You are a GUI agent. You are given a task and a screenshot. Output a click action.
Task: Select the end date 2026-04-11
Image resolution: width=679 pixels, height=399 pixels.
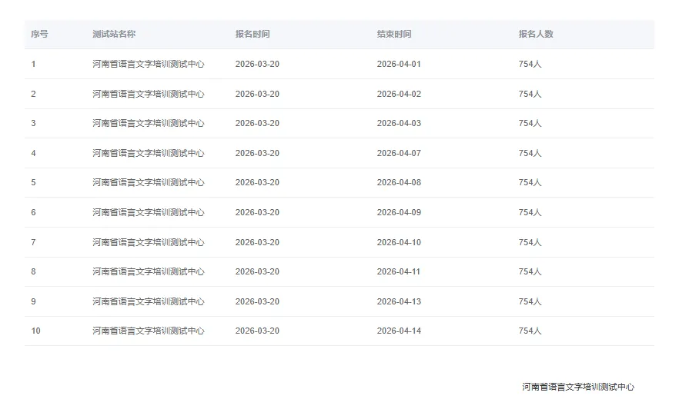click(x=399, y=271)
